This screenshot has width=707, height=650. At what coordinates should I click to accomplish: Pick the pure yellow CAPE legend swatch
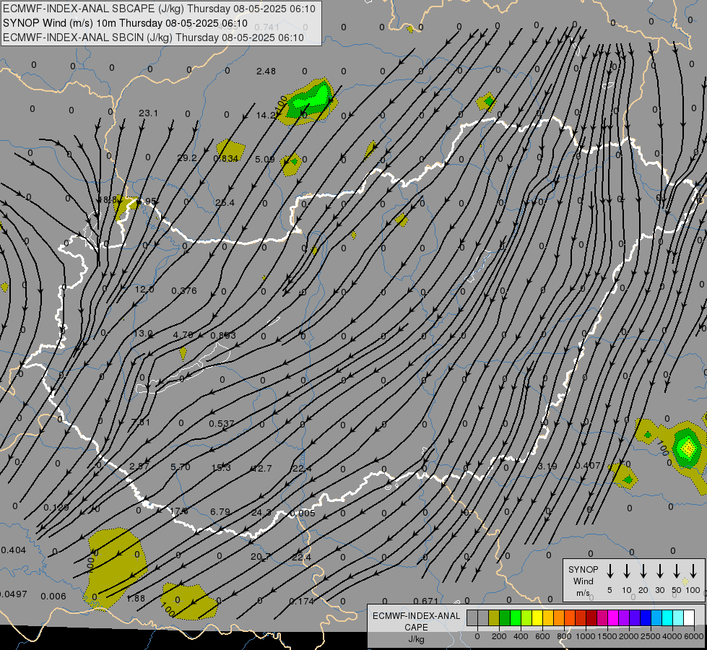(x=537, y=618)
